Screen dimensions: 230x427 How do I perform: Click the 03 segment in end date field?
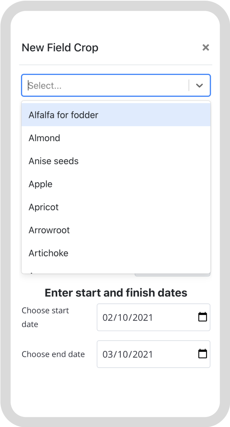pyautogui.click(x=107, y=354)
